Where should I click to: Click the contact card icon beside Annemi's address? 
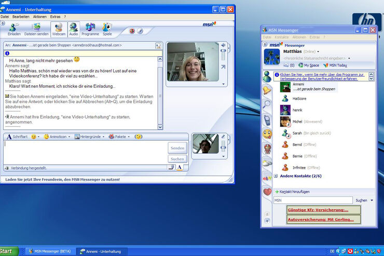click(x=158, y=46)
